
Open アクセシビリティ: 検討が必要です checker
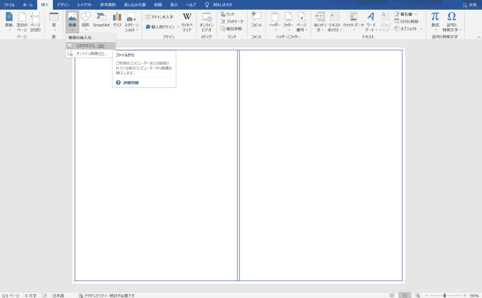point(106,295)
